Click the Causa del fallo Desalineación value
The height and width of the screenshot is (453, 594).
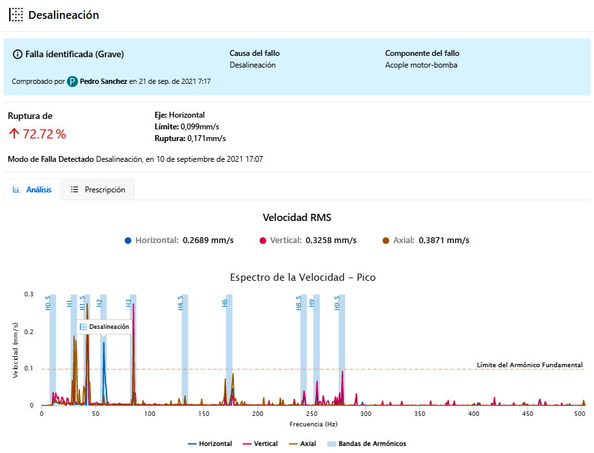pos(253,65)
